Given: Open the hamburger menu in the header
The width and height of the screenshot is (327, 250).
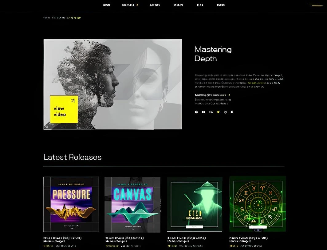Looking at the screenshot, I should [315, 5].
